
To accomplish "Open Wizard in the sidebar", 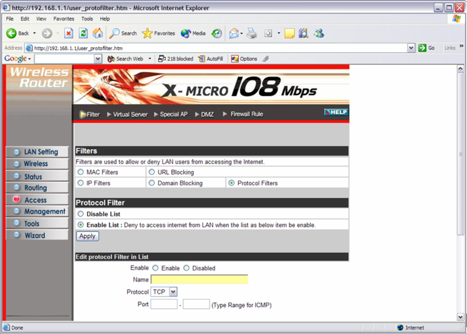I will (x=37, y=235).
